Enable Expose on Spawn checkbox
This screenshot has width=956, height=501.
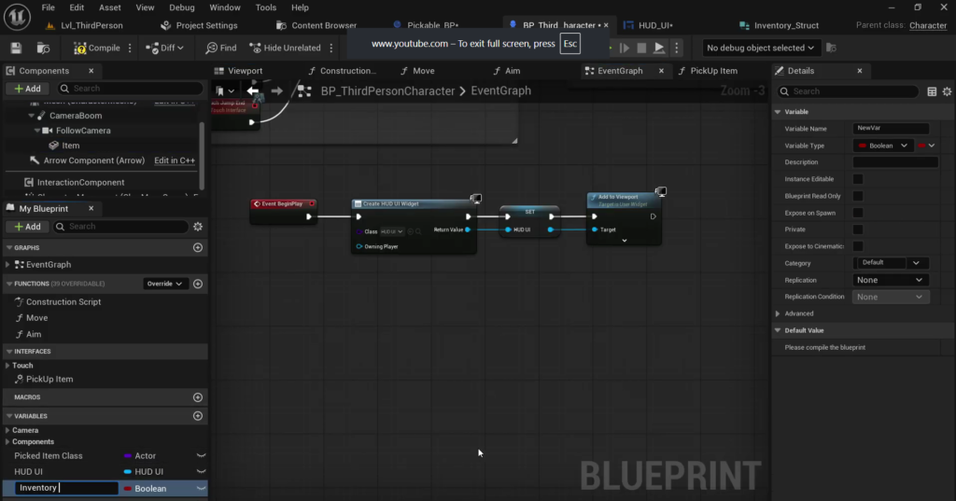[x=858, y=213]
